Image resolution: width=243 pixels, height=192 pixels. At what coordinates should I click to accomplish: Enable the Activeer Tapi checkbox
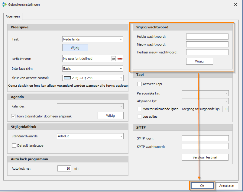coord(140,84)
